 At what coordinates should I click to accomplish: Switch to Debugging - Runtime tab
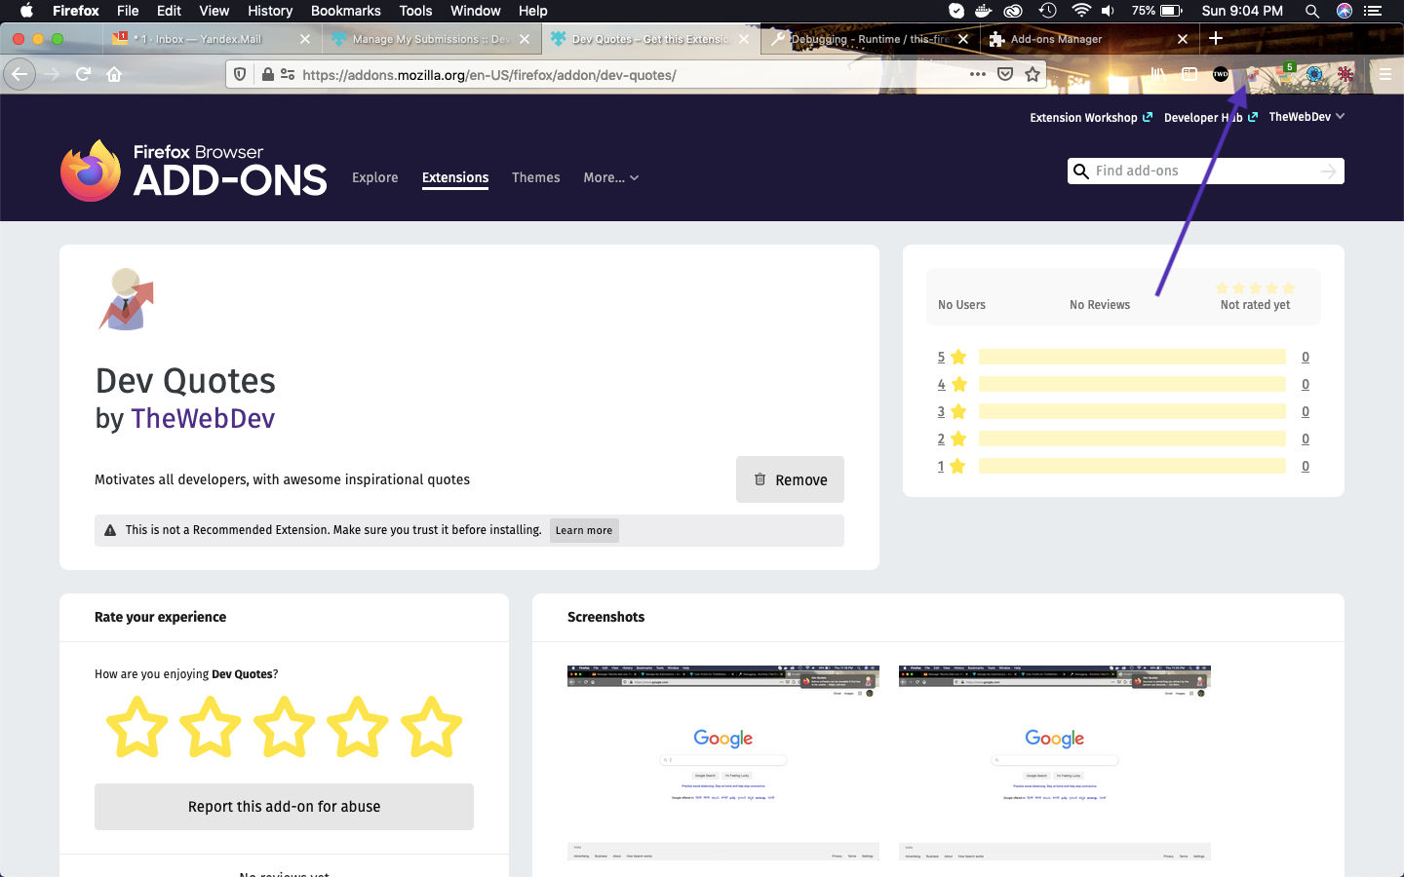point(870,39)
